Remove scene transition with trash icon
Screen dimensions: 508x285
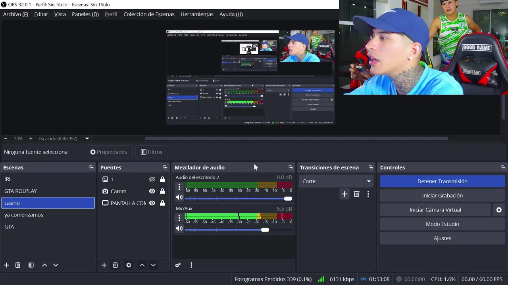coord(356,194)
